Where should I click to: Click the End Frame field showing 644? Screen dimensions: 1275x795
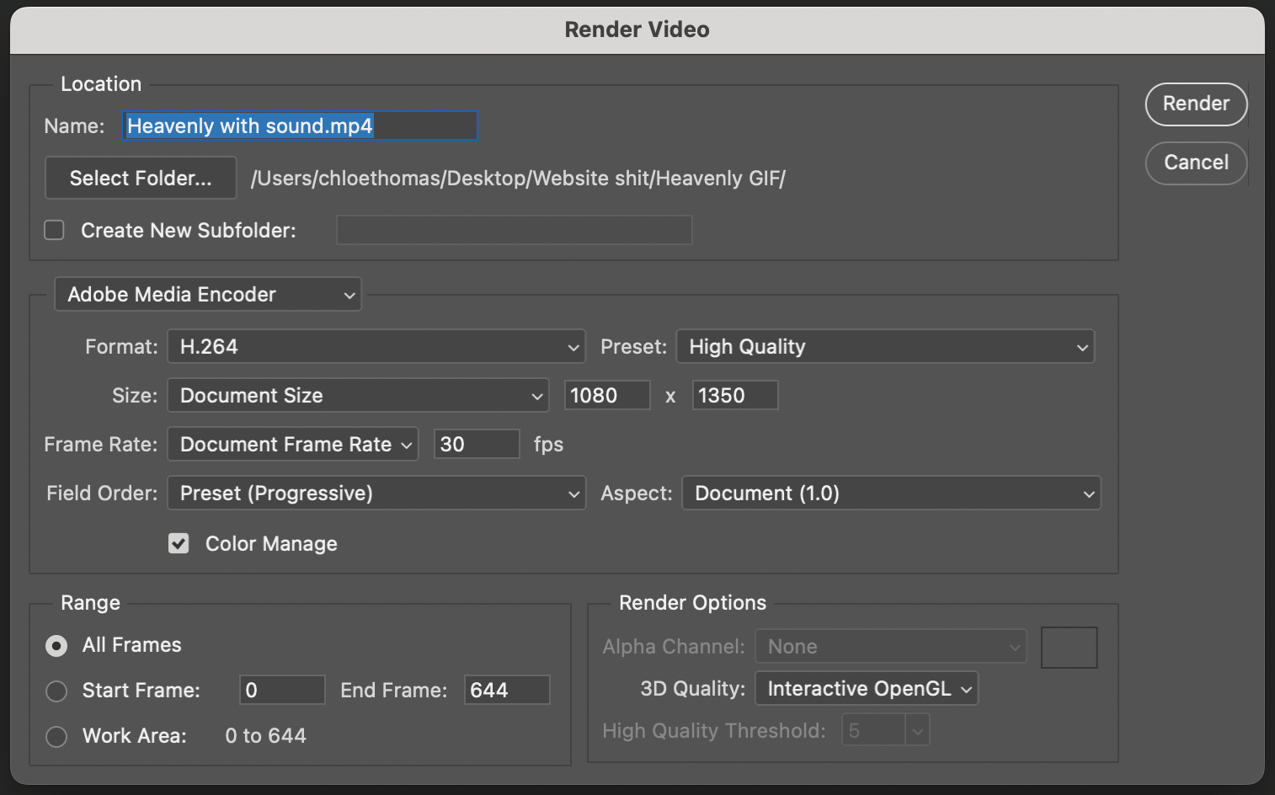point(506,690)
